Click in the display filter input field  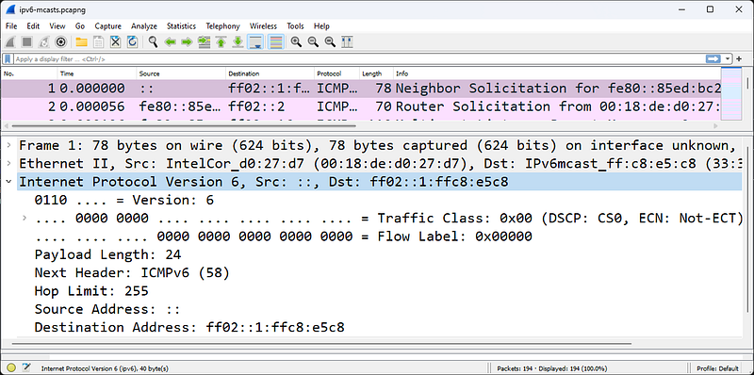coord(358,59)
